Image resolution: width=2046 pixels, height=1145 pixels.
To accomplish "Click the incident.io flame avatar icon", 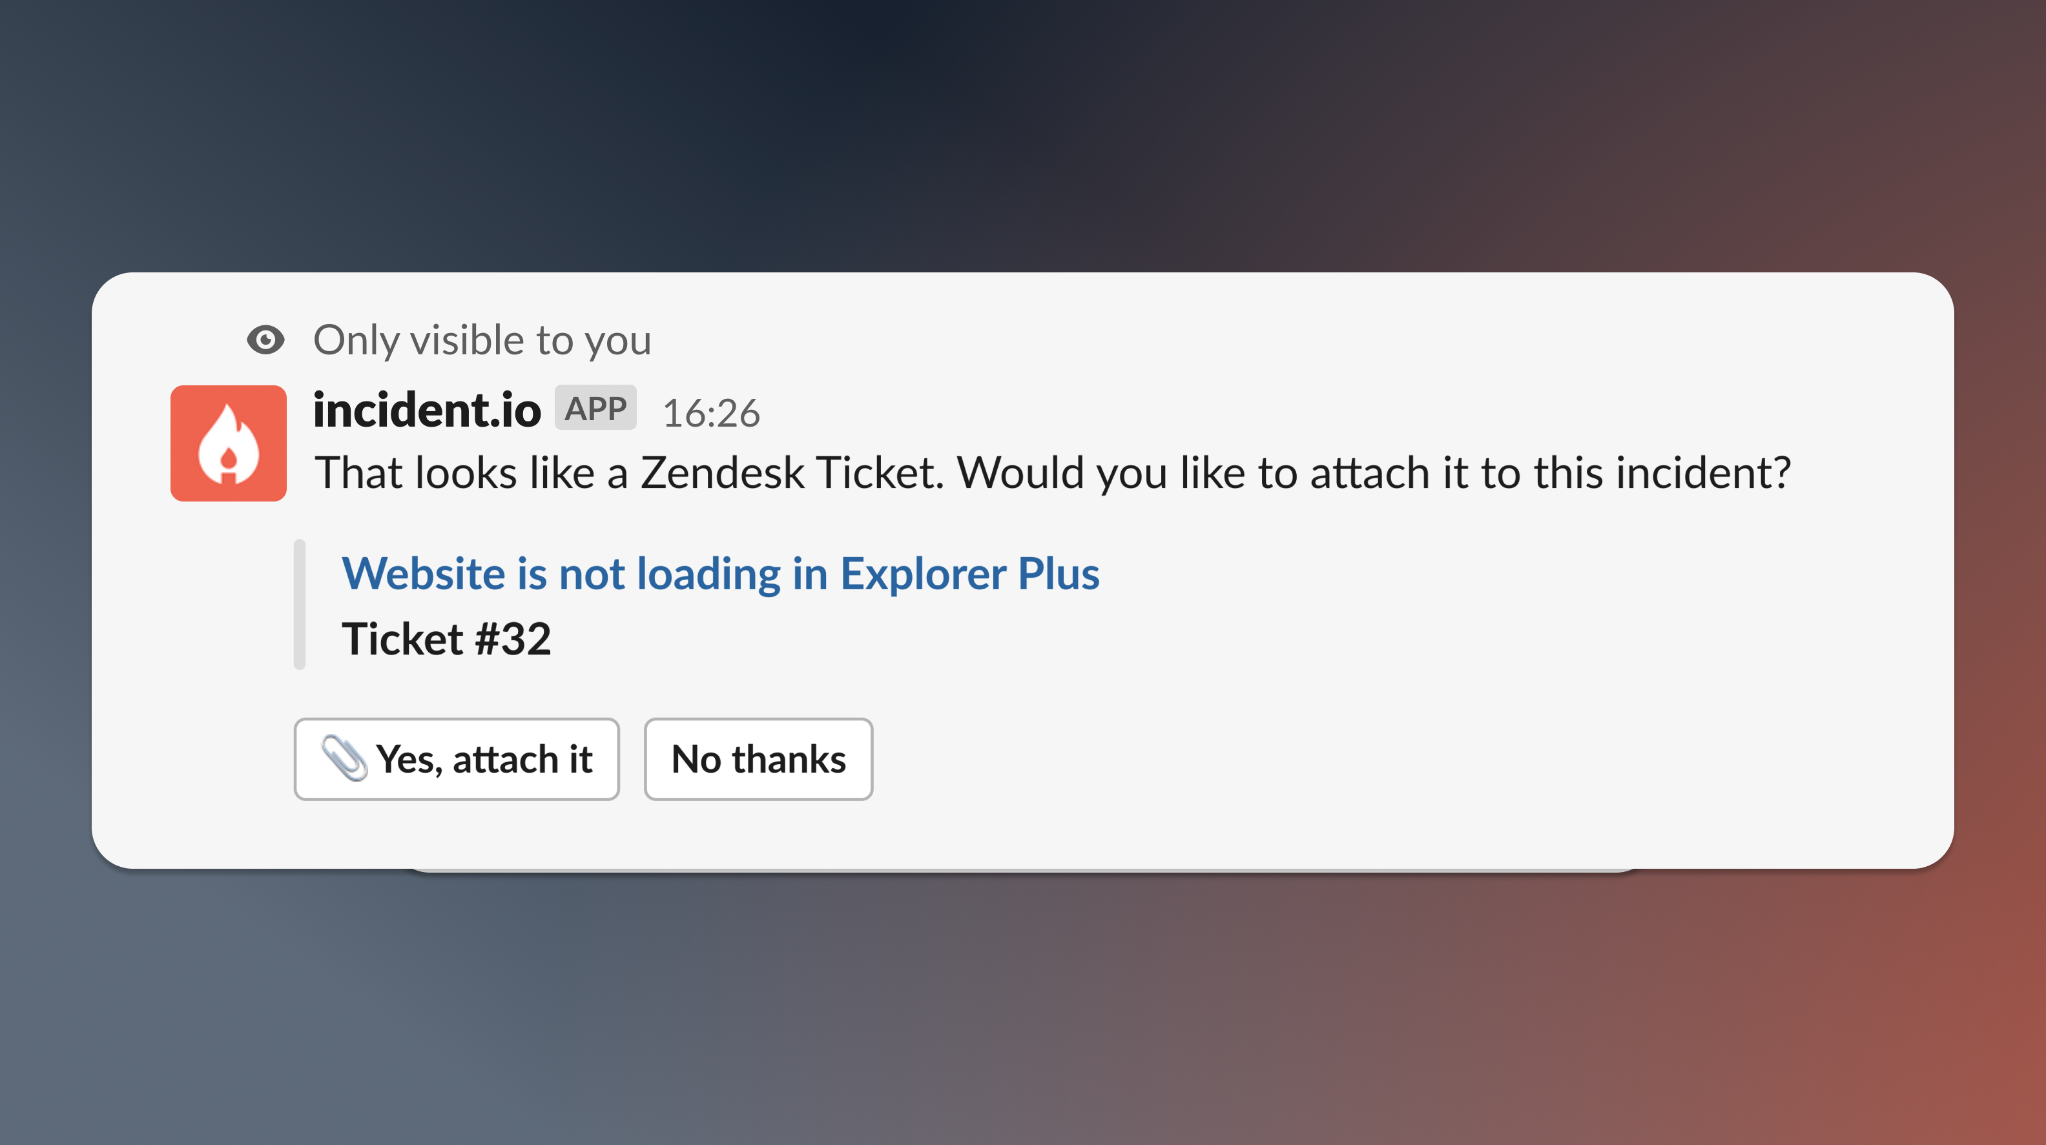I will 228,443.
